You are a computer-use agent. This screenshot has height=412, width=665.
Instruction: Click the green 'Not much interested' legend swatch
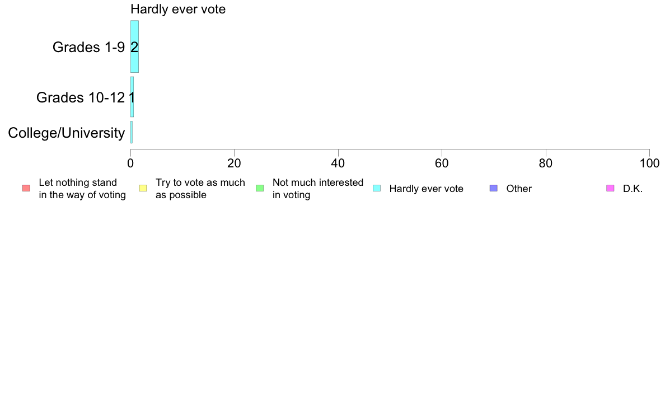[260, 189]
